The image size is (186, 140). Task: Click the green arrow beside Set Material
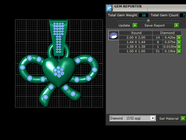coord(183,118)
